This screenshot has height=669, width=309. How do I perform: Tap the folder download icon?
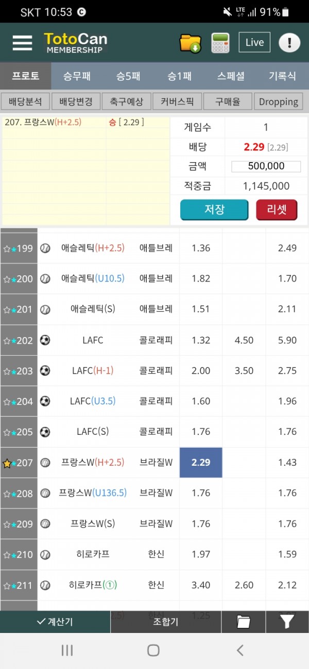pos(190,43)
